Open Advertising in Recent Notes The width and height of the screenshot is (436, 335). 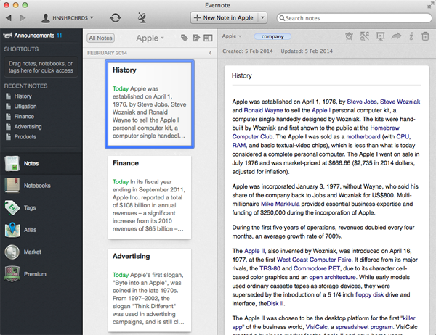point(28,127)
